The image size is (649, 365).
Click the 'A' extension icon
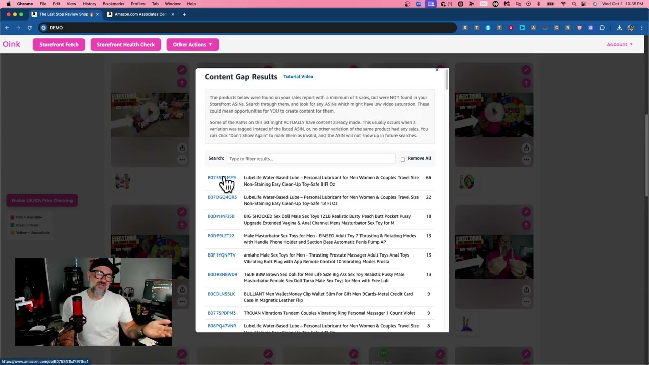(x=533, y=28)
